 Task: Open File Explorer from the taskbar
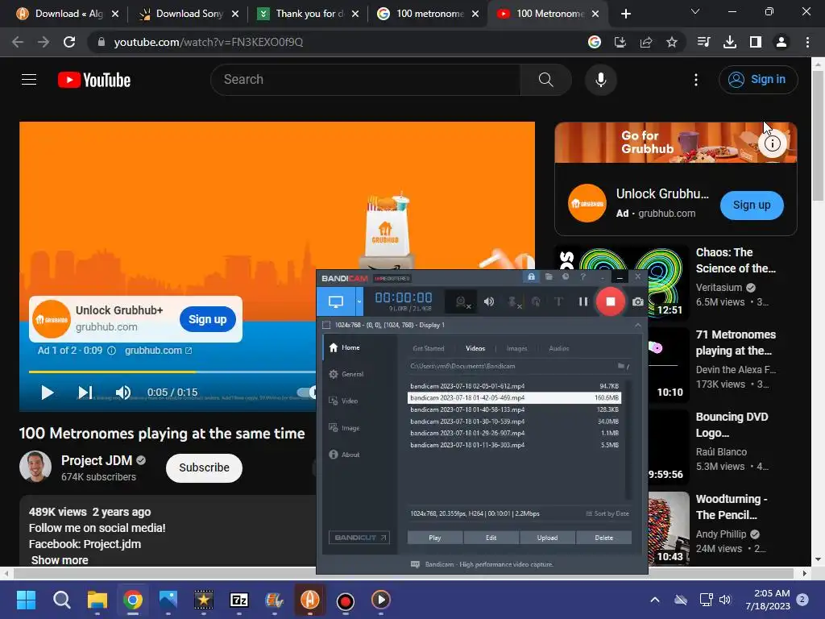[97, 600]
